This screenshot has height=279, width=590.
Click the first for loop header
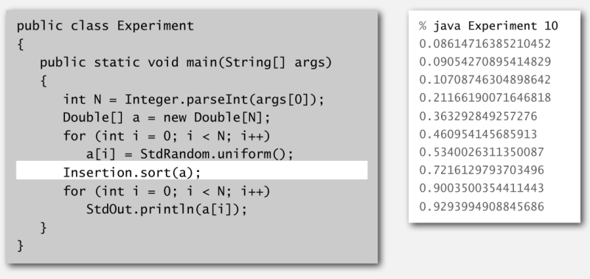167,136
